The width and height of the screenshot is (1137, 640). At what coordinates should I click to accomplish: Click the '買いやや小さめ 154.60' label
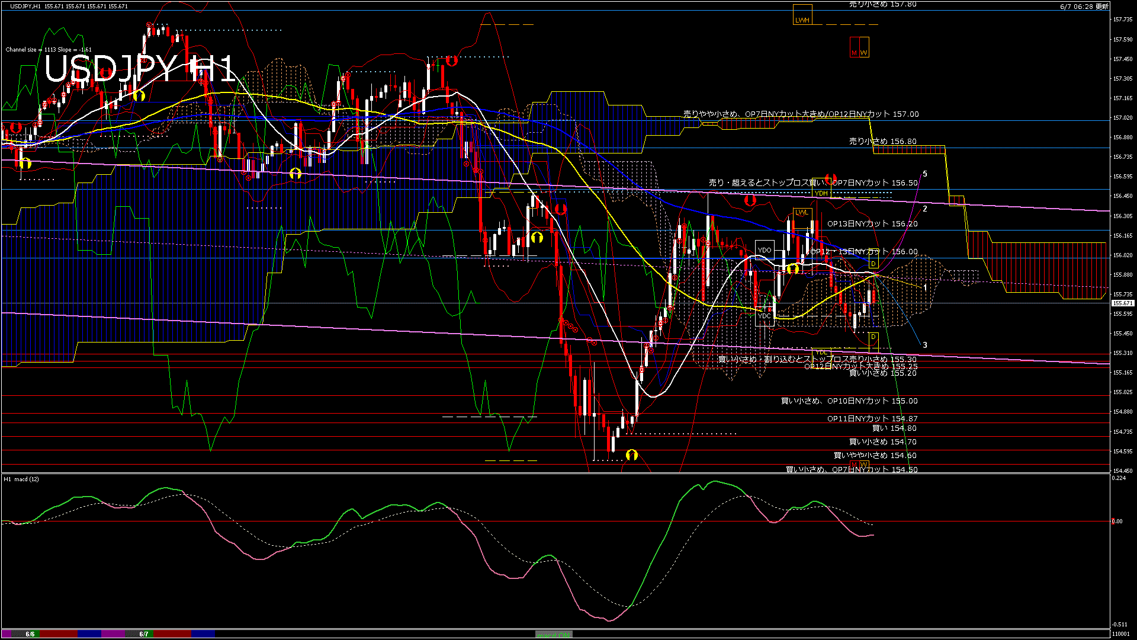point(875,456)
